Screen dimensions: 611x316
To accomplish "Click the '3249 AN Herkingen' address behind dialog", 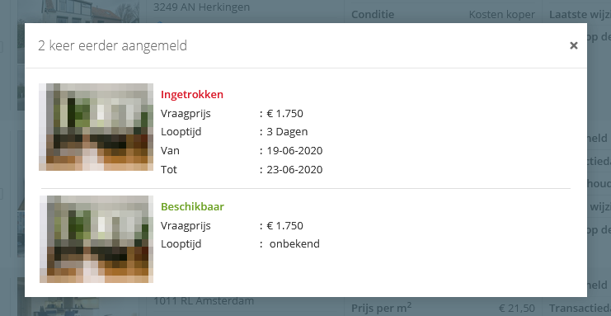I will [x=201, y=7].
